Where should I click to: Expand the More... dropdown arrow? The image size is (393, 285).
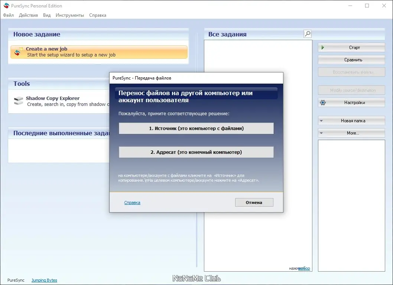click(x=321, y=133)
